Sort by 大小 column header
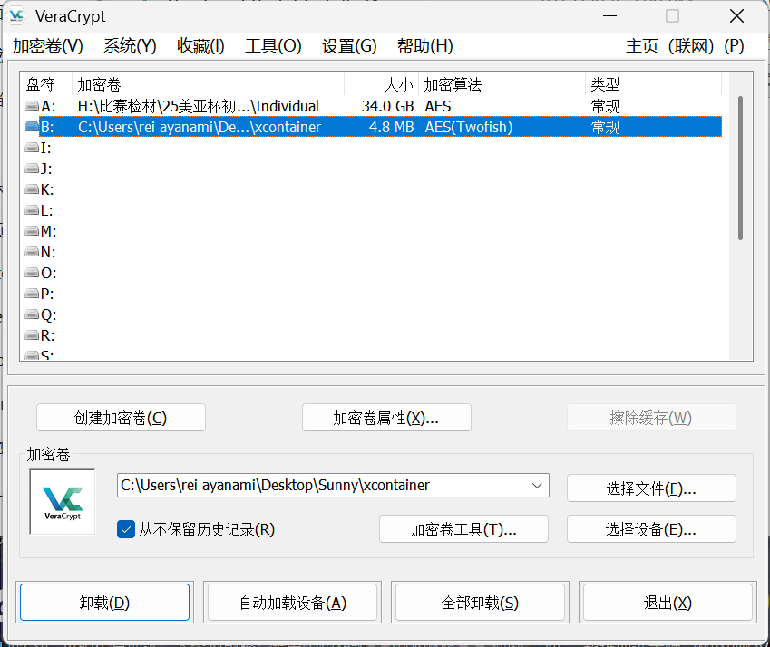 coord(382,84)
